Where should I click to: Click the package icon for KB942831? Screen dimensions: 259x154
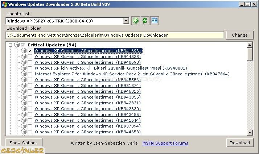tap(24, 103)
